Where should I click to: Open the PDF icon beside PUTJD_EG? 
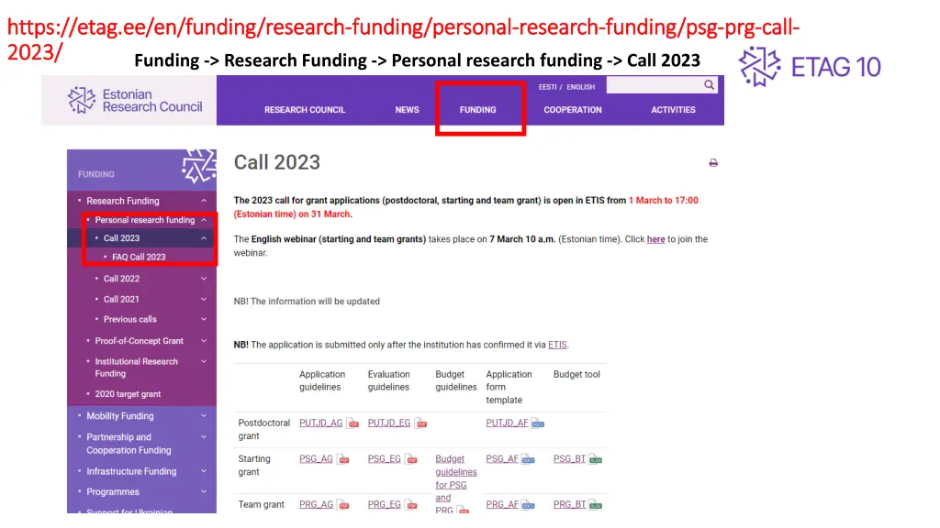[420, 423]
